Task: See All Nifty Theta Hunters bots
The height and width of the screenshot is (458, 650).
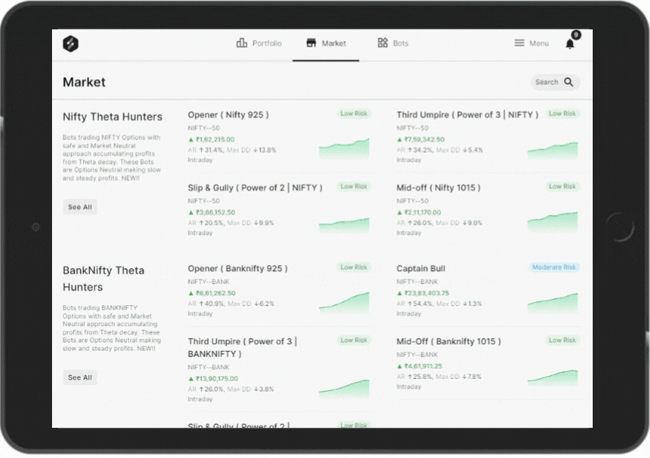Action: click(80, 207)
